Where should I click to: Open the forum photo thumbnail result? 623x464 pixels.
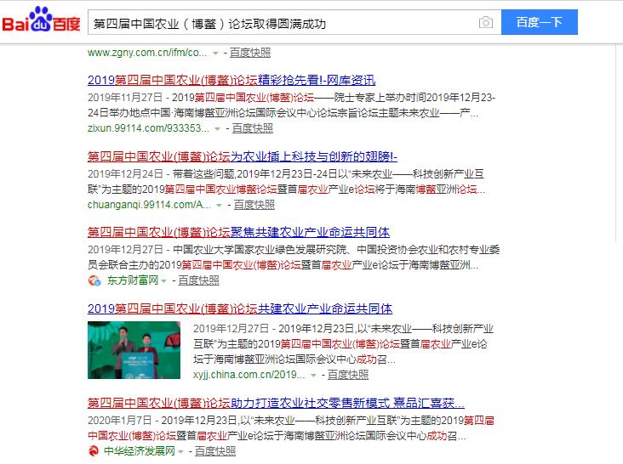click(x=134, y=350)
